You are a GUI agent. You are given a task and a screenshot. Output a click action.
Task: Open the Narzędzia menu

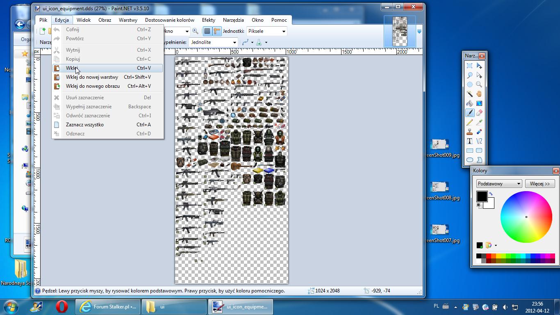233,20
